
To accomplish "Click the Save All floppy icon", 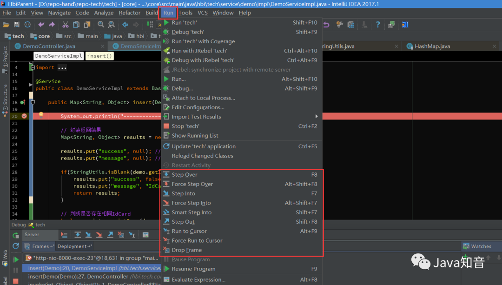I will pos(17,25).
